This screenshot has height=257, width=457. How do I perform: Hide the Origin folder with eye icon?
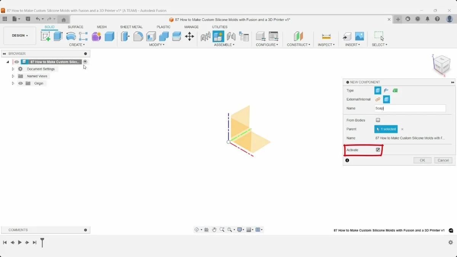coord(21,83)
